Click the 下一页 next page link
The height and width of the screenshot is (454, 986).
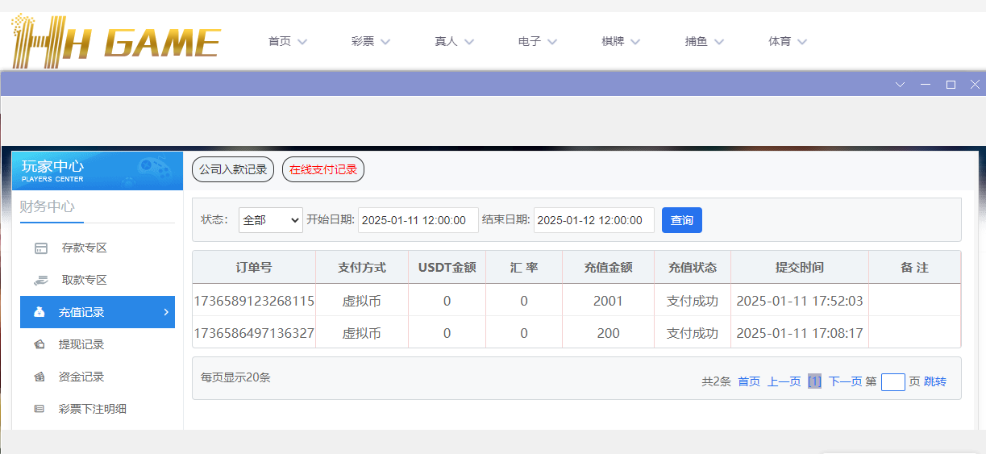point(845,382)
